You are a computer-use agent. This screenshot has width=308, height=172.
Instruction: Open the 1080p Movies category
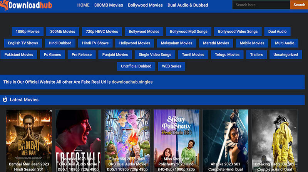pyautogui.click(x=28, y=32)
